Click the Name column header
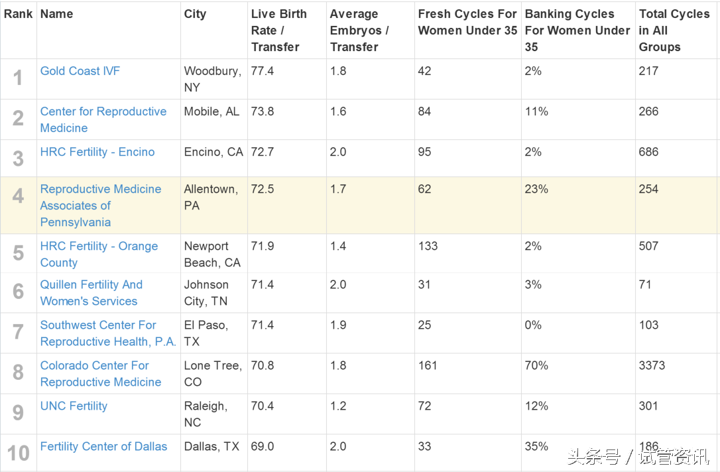Image resolution: width=720 pixels, height=472 pixels. point(56,14)
